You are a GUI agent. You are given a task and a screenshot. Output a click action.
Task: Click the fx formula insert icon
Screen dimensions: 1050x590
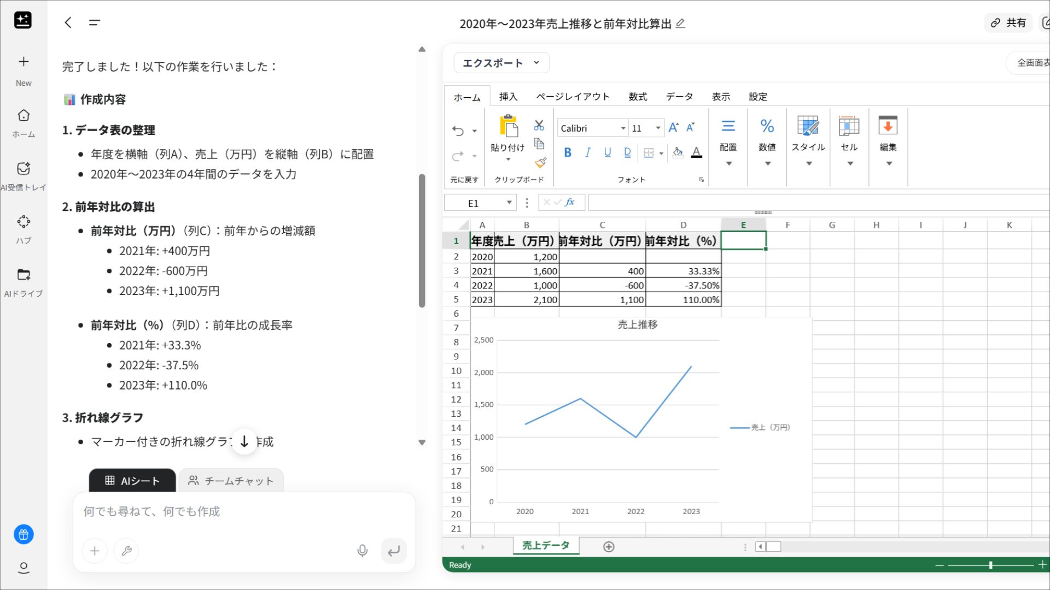569,202
